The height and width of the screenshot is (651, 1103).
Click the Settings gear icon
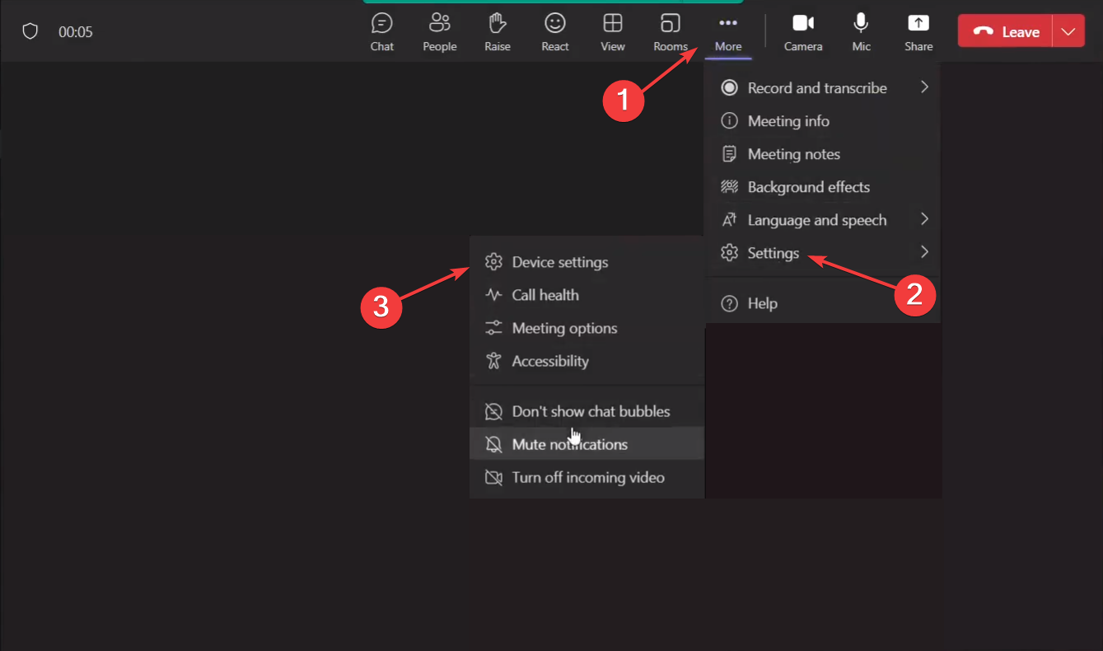click(729, 253)
